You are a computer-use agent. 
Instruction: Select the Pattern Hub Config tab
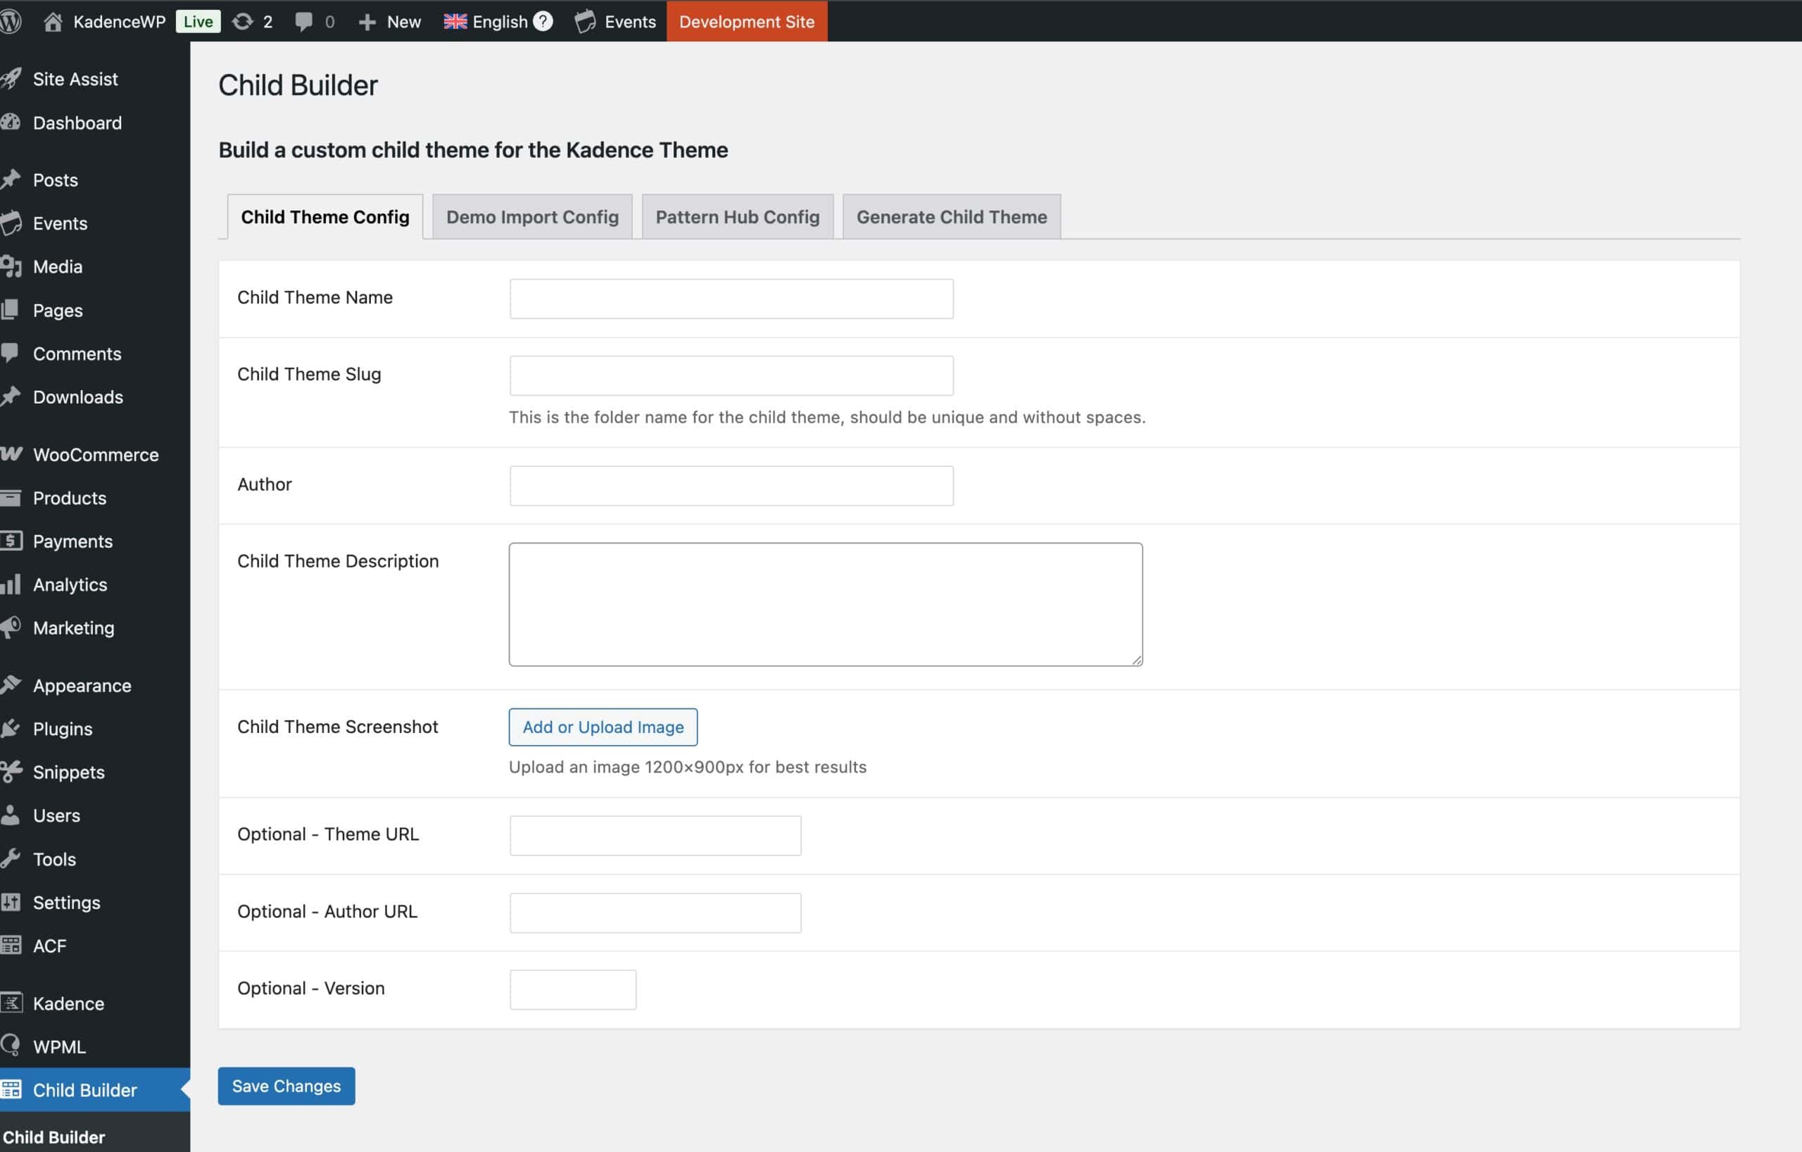tap(737, 216)
